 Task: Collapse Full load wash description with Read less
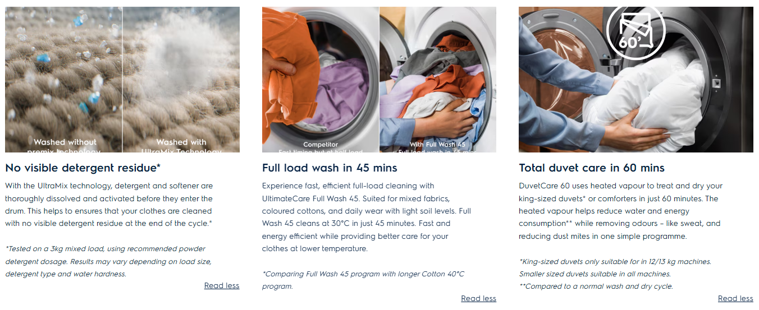pyautogui.click(x=478, y=299)
